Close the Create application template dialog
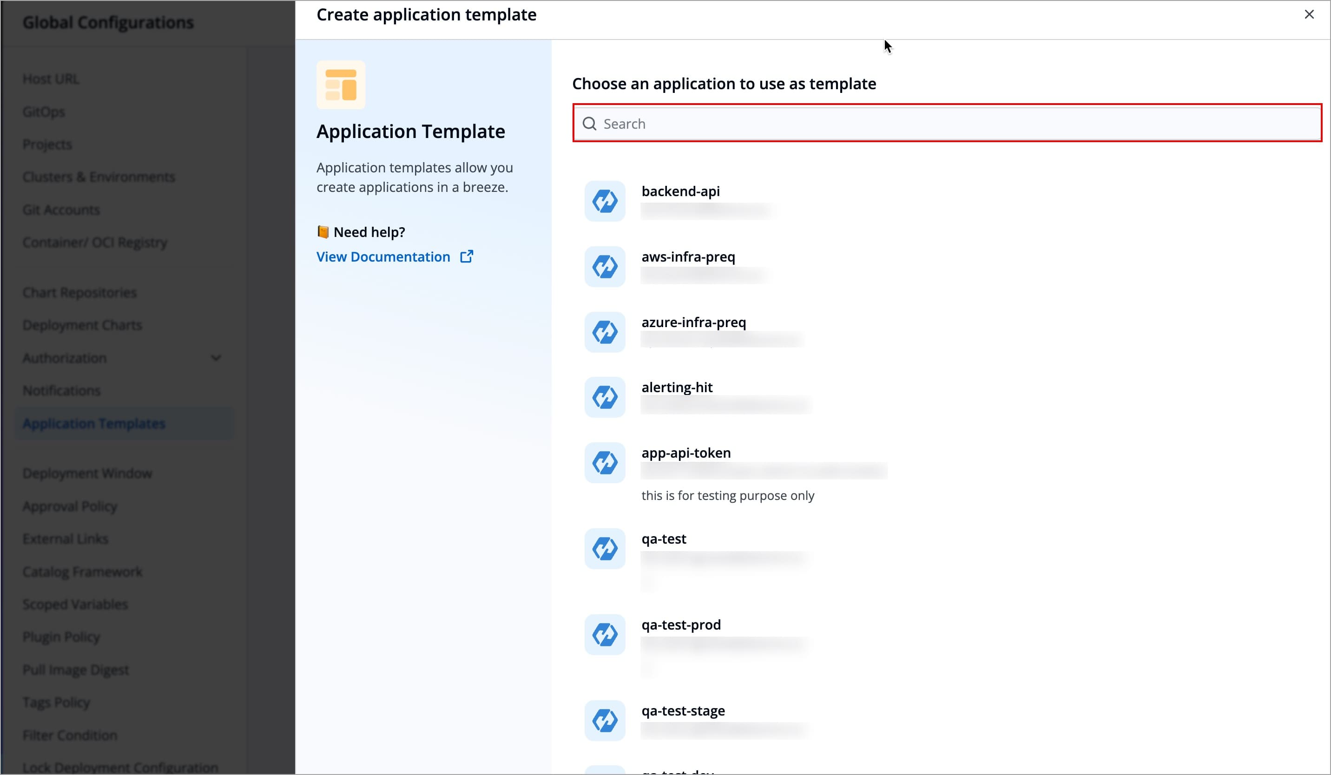This screenshot has width=1331, height=775. (1309, 14)
